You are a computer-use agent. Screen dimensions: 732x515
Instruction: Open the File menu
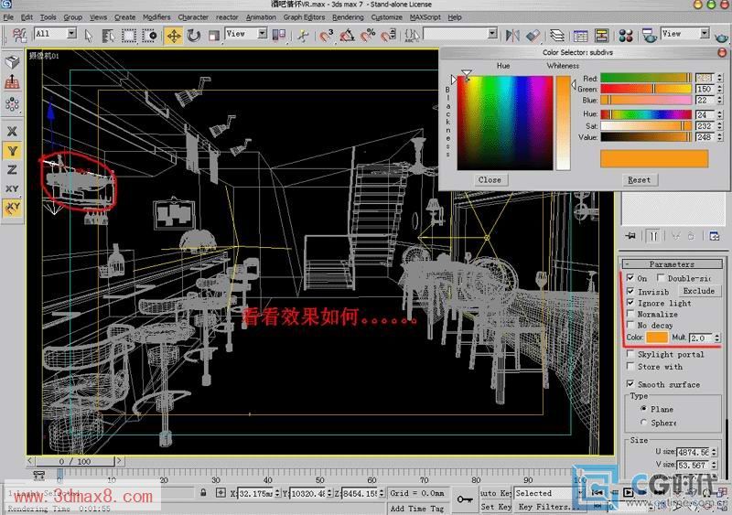click(8, 17)
